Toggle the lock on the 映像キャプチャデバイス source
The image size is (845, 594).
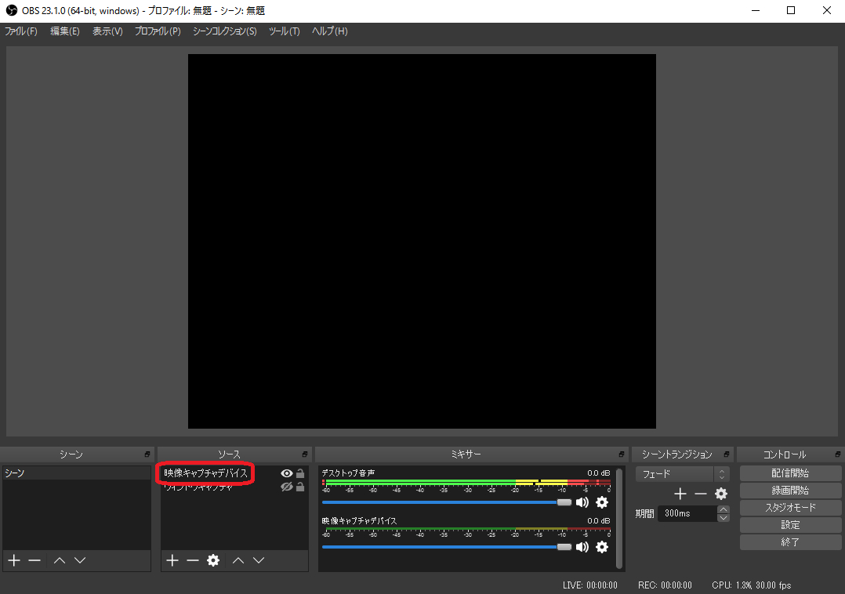(300, 473)
